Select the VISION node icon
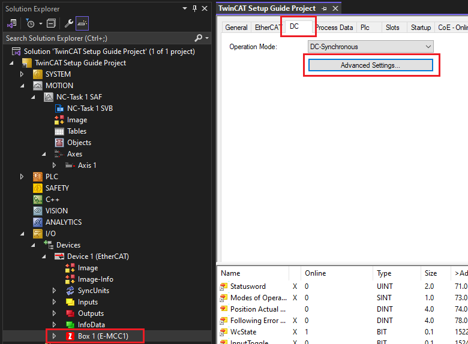 38,211
